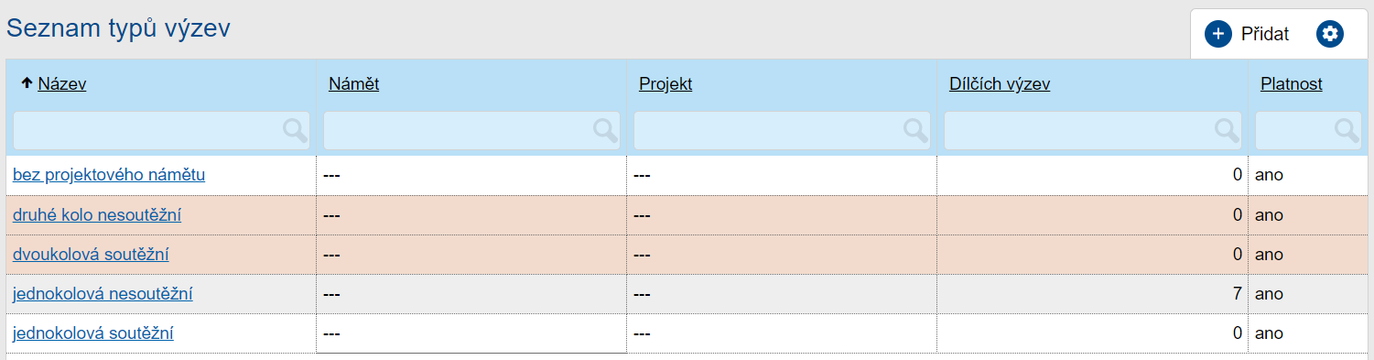The height and width of the screenshot is (360, 1374).
Task: Sort by Název column header
Action: tap(62, 84)
